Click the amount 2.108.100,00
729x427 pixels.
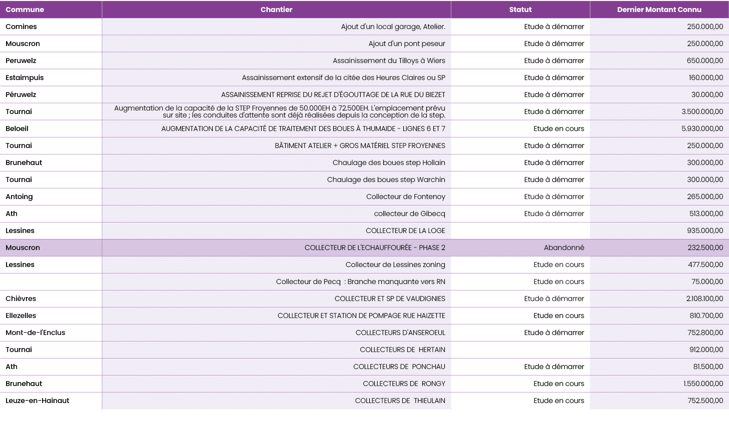click(704, 298)
